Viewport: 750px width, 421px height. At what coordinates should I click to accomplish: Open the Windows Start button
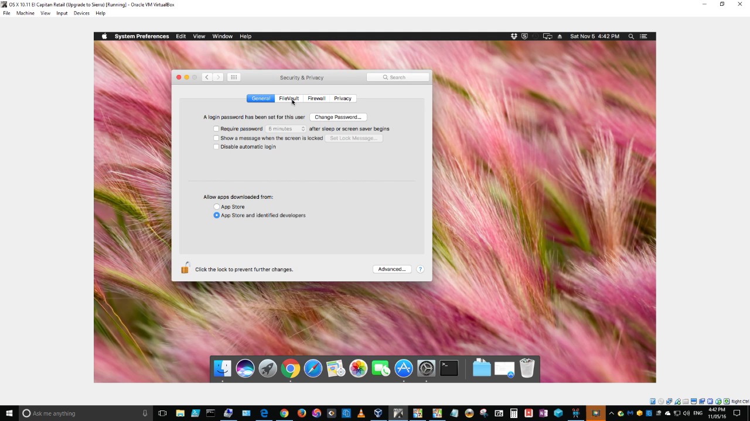pyautogui.click(x=9, y=413)
